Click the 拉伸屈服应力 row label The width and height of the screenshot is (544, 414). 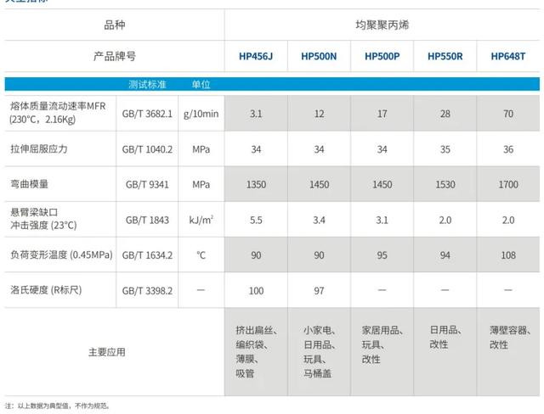[x=39, y=149]
